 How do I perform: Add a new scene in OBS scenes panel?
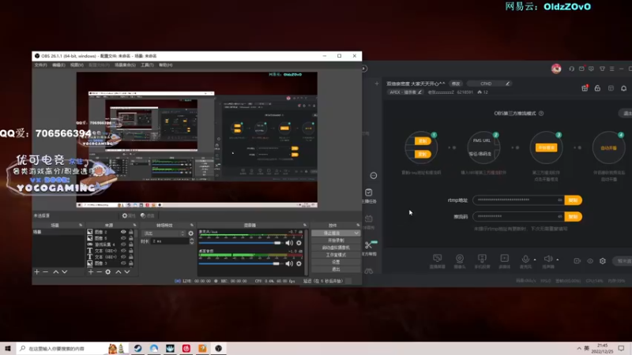[36, 272]
